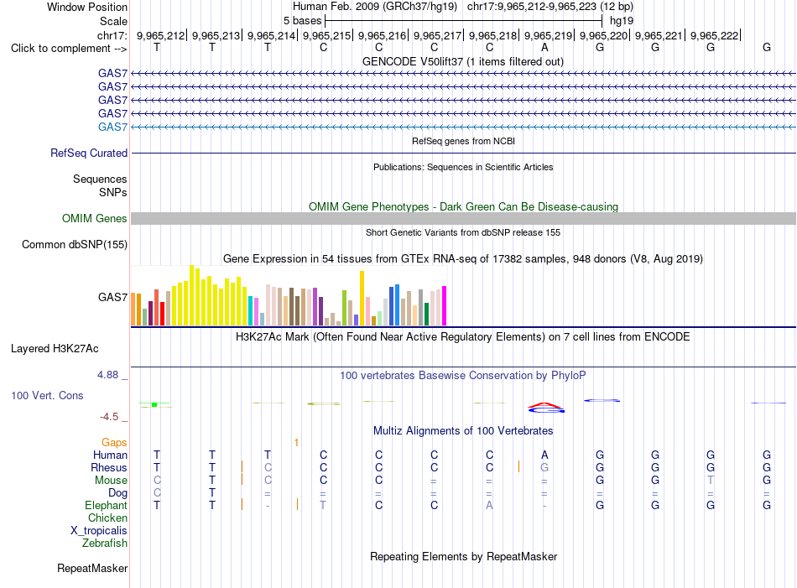Click the 'chr17:' ruler label

click(112, 35)
